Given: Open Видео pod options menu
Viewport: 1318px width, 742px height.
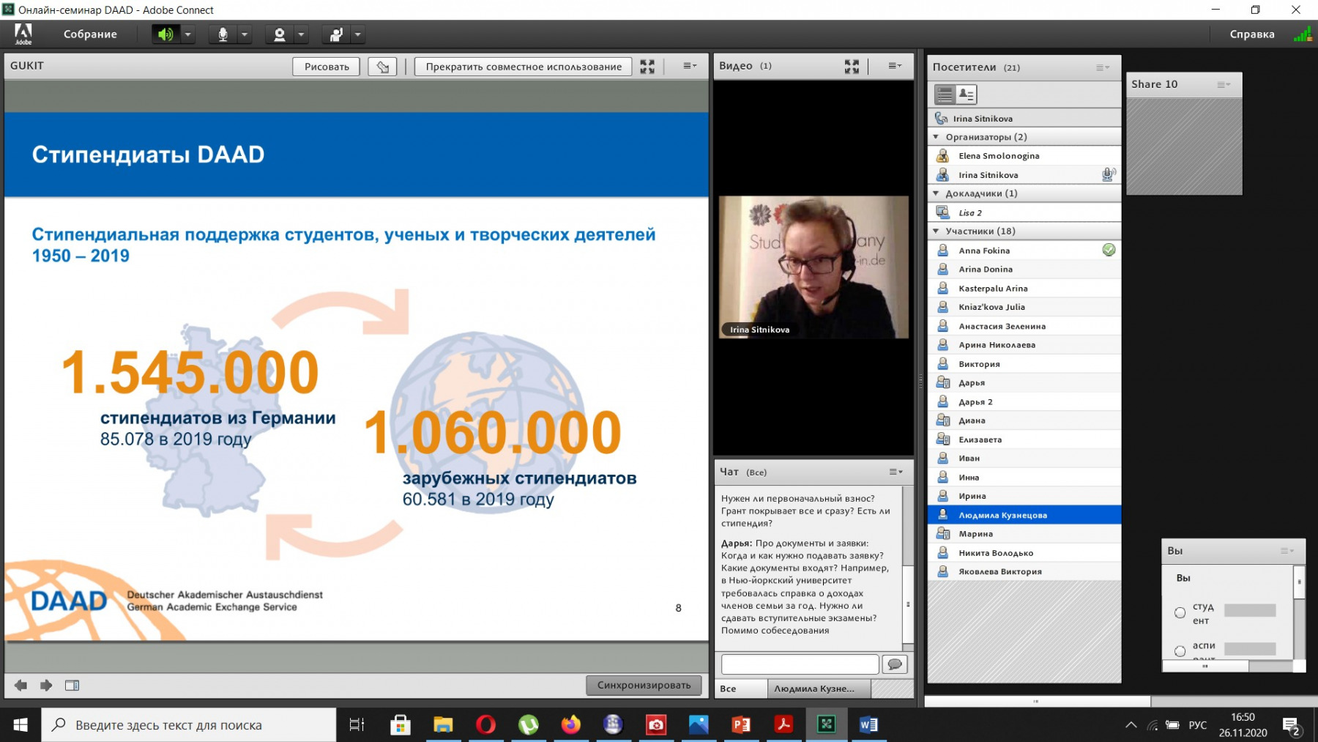Looking at the screenshot, I should (895, 66).
